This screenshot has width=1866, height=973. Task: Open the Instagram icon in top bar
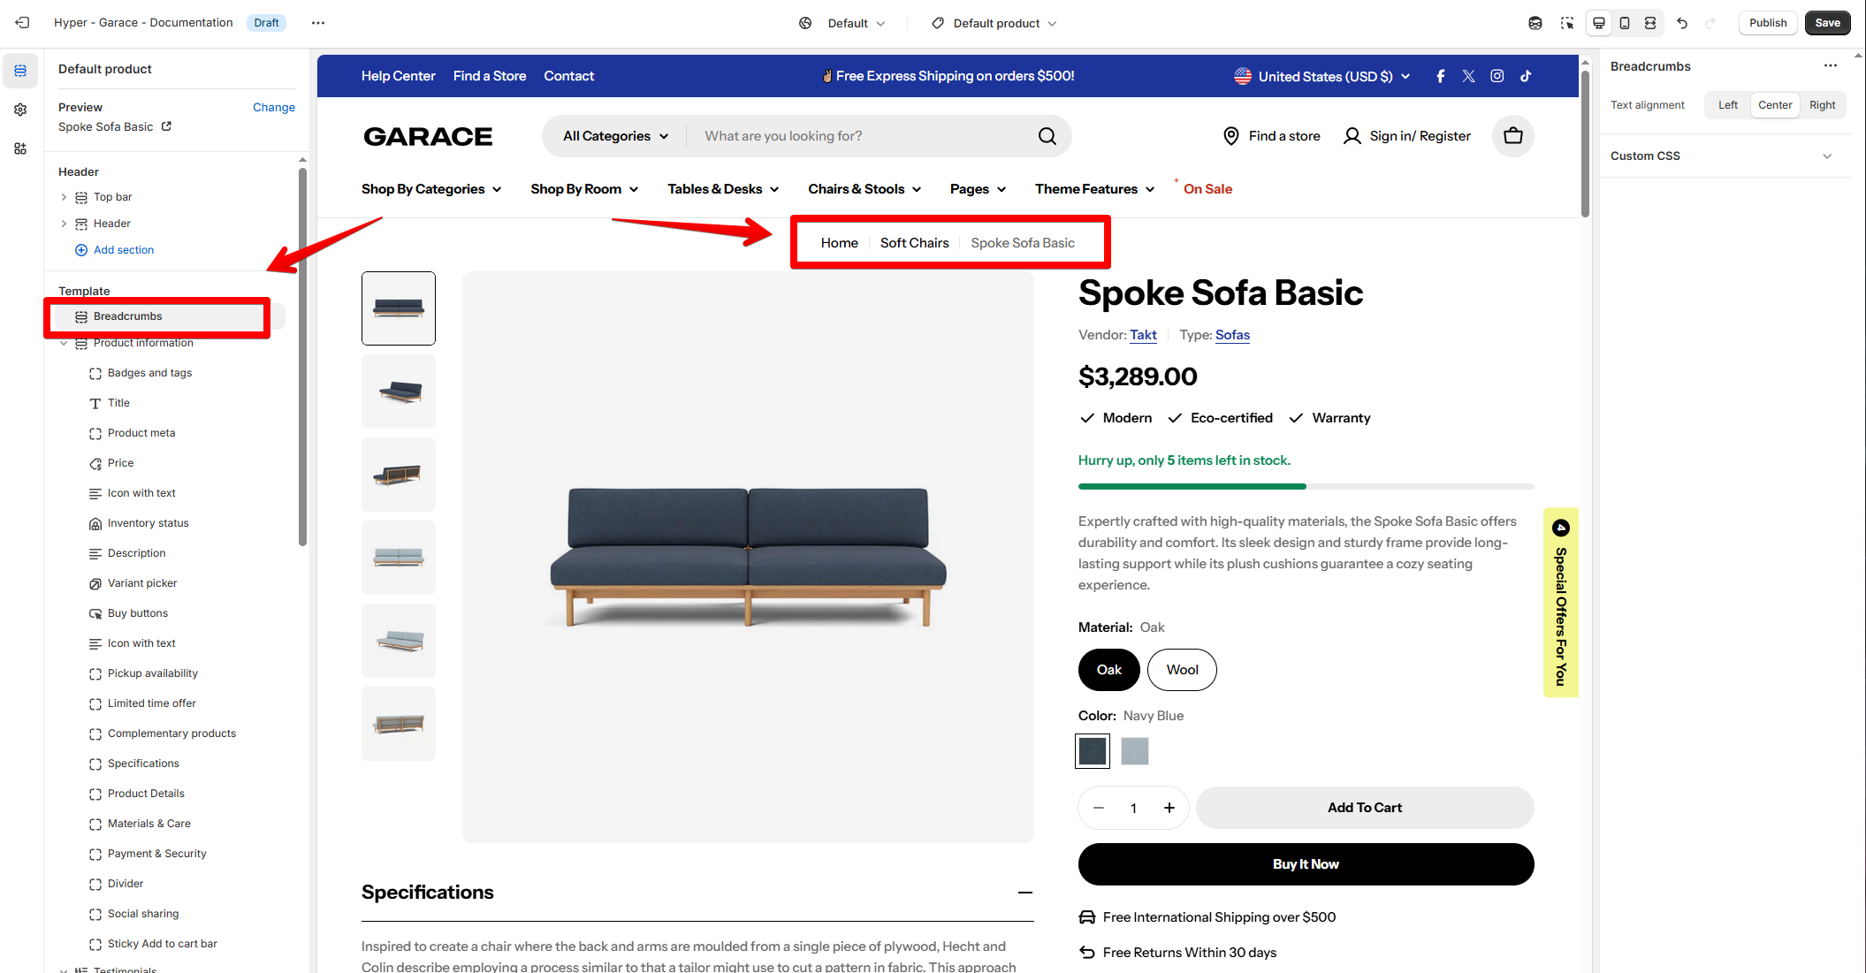(1497, 76)
